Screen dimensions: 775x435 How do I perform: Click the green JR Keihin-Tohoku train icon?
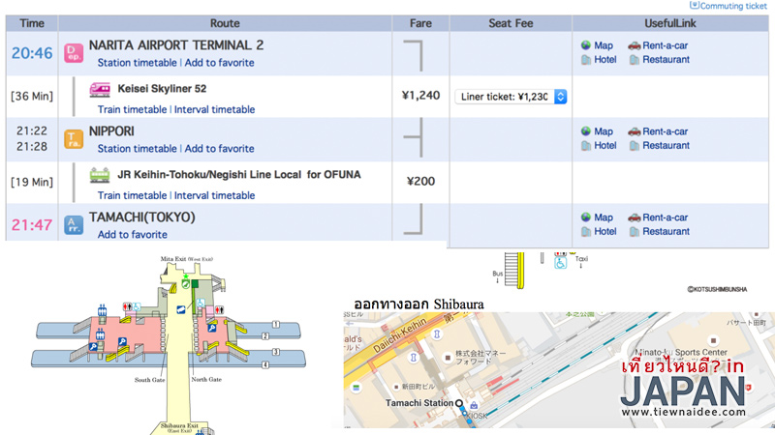coord(100,175)
